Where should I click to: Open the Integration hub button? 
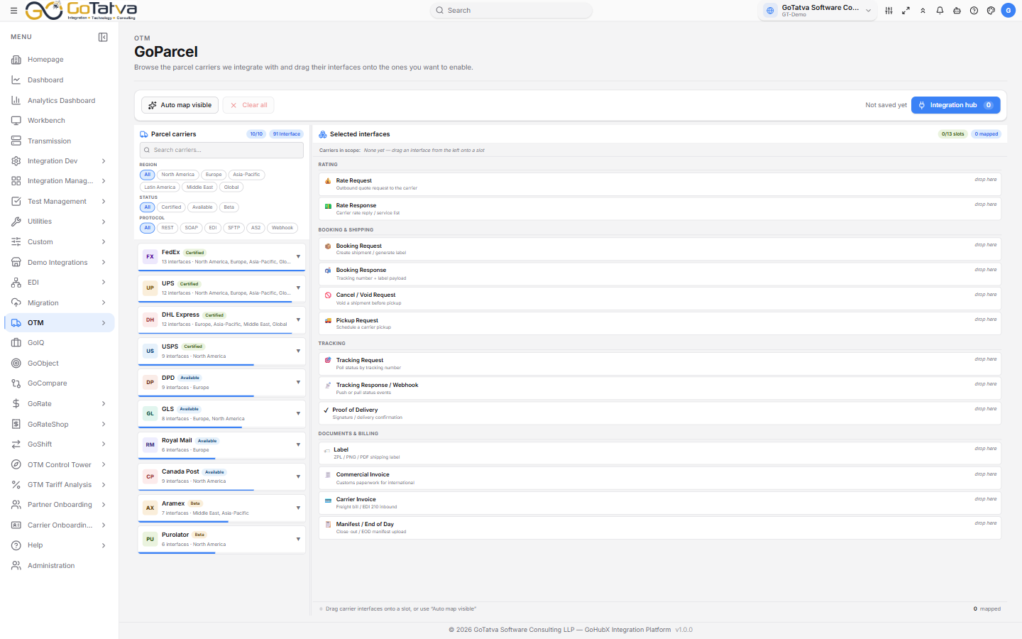(x=955, y=105)
